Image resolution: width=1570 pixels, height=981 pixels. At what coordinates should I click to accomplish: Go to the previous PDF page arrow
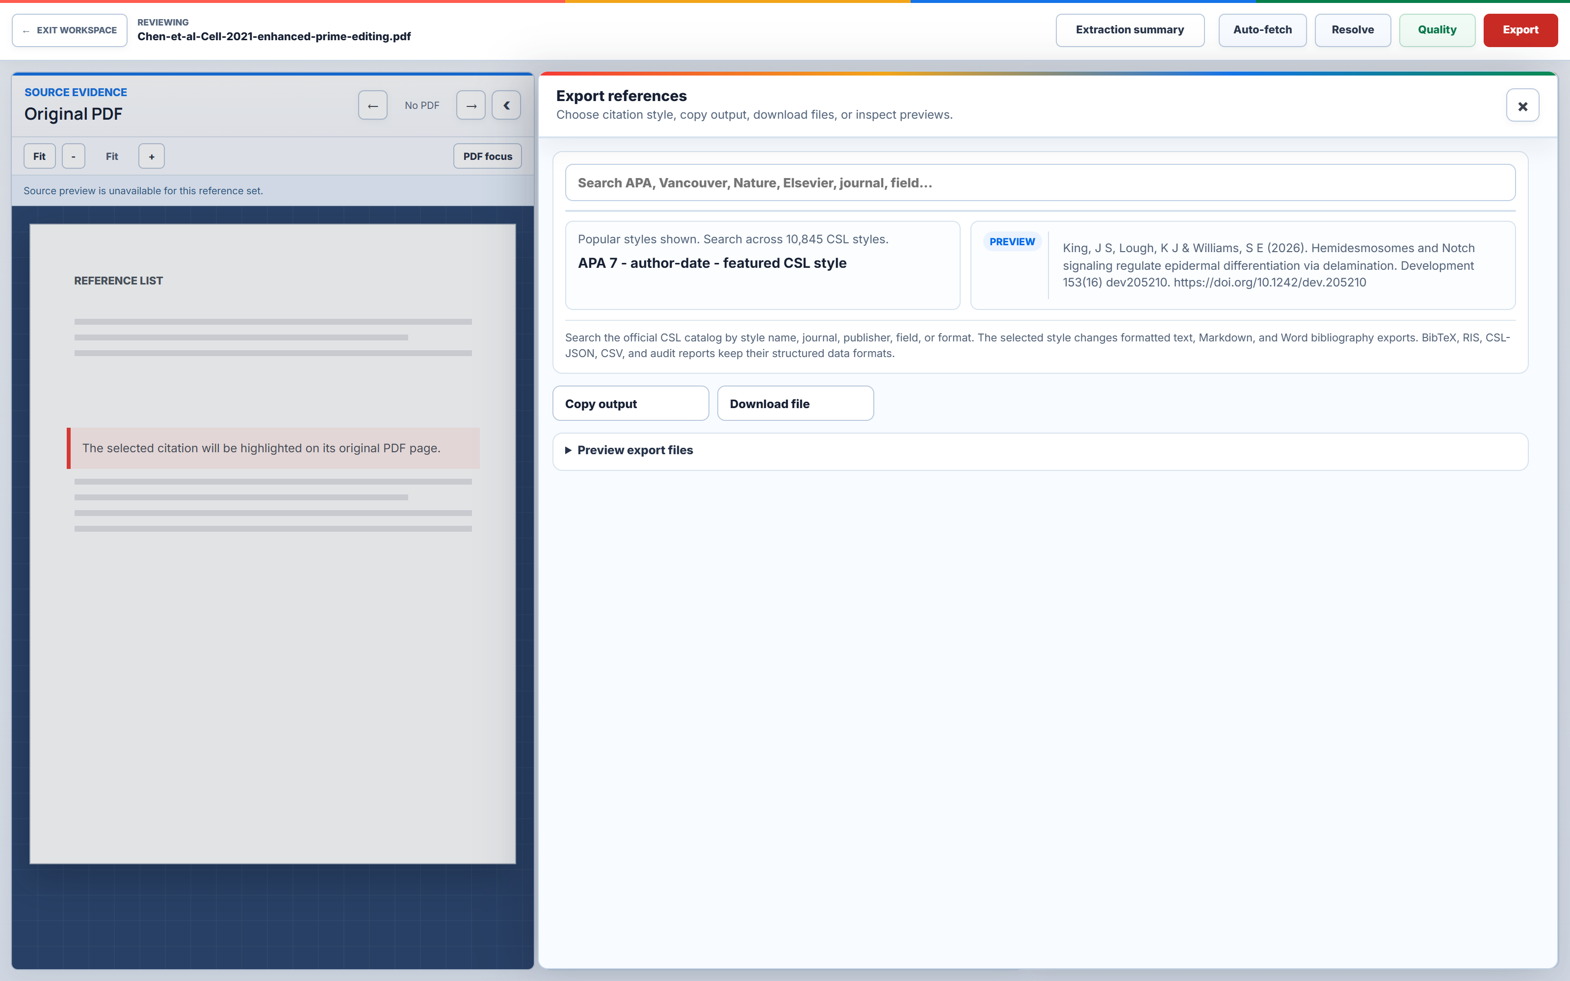tap(372, 105)
